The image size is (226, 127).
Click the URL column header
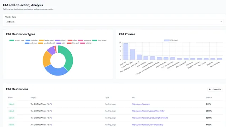[x=134, y=97]
